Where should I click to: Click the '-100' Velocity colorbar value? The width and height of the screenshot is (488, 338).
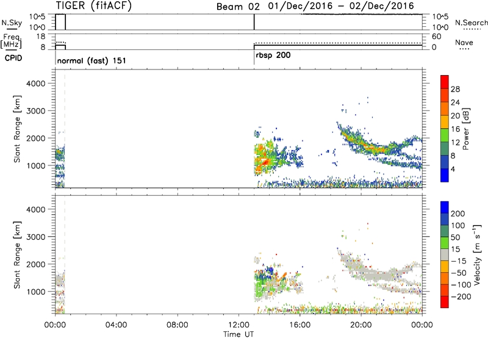point(461,285)
